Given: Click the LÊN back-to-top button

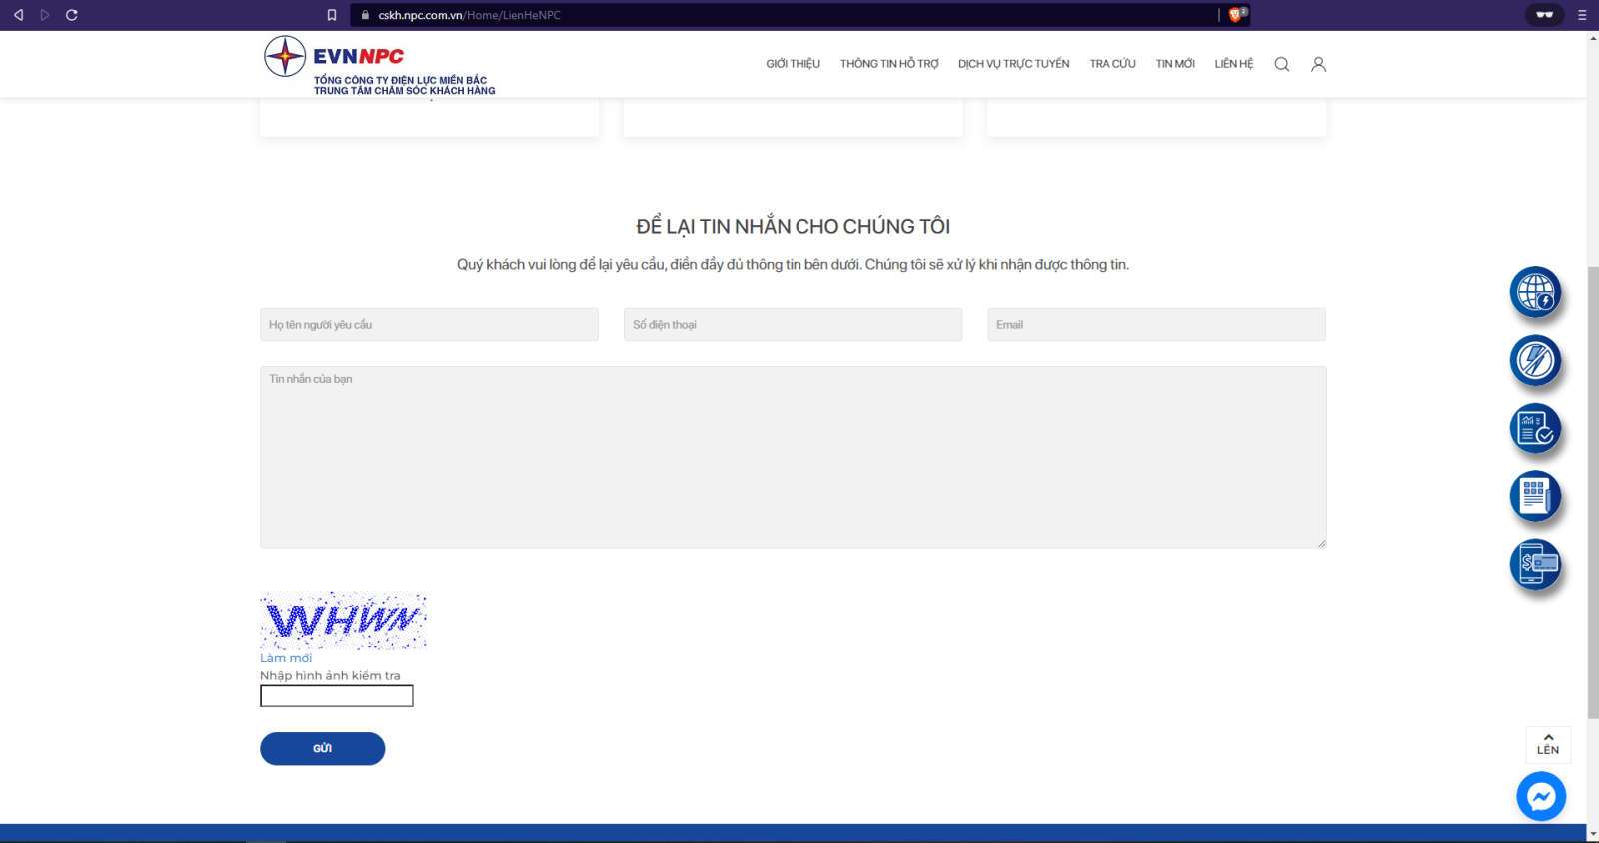Looking at the screenshot, I should 1547,745.
